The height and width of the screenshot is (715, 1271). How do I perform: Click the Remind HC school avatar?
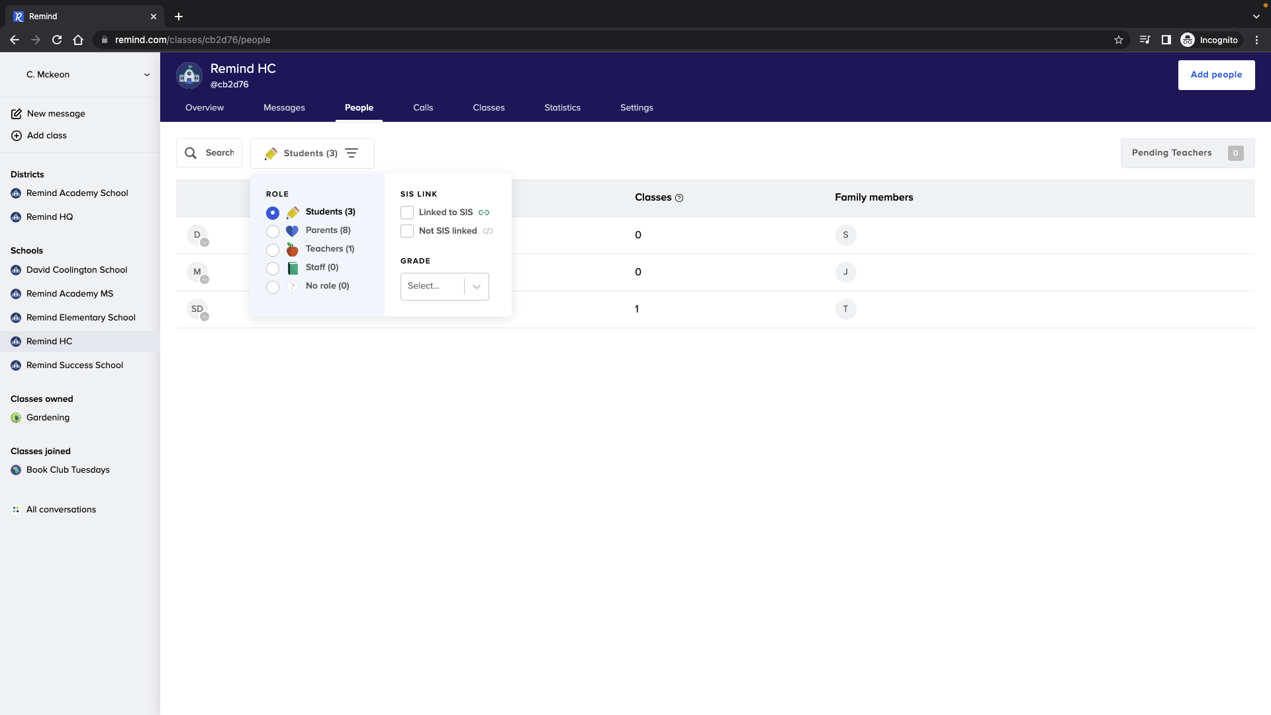coord(189,75)
